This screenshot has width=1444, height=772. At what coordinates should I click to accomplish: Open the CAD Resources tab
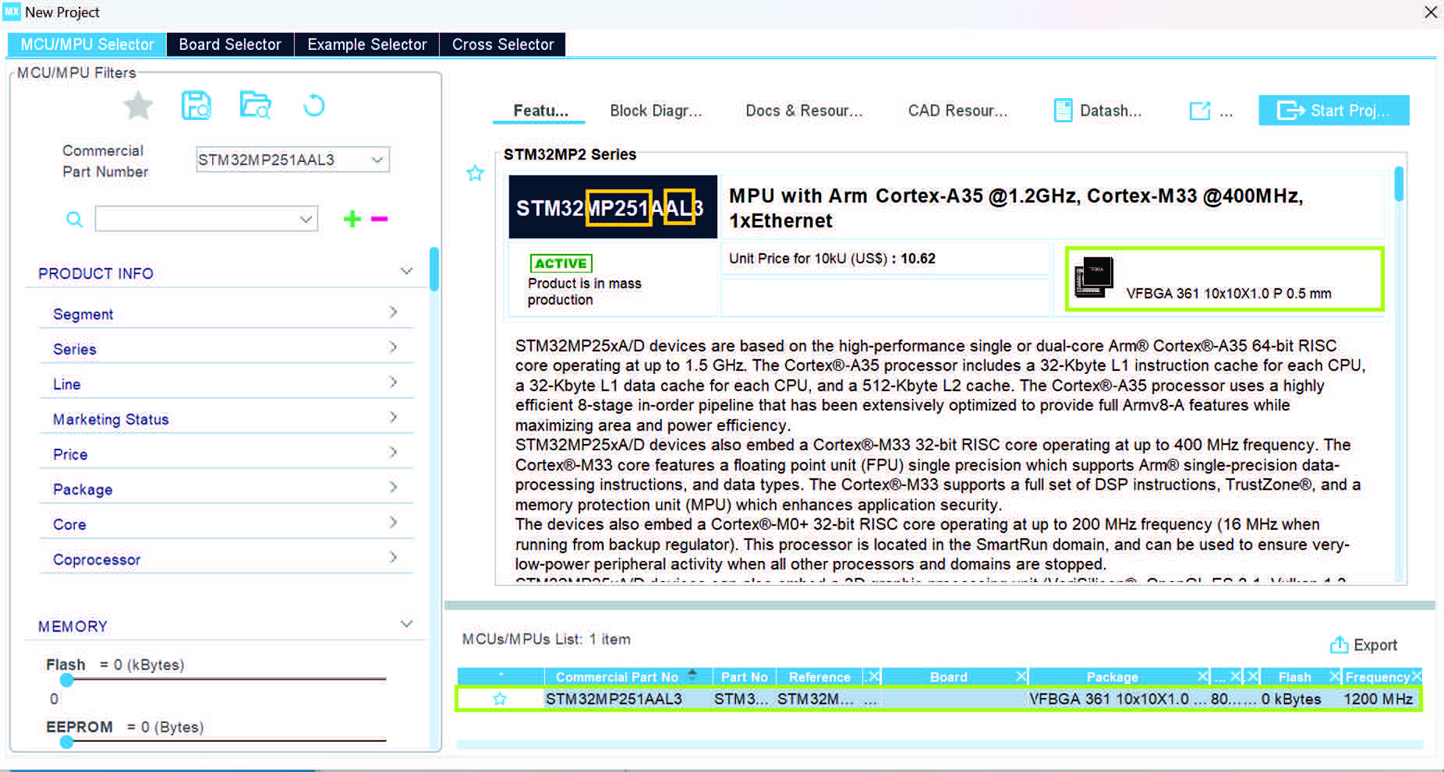pos(957,111)
